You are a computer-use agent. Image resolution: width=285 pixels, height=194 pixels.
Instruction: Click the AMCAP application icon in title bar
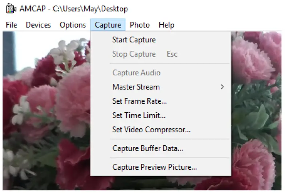click(11, 9)
